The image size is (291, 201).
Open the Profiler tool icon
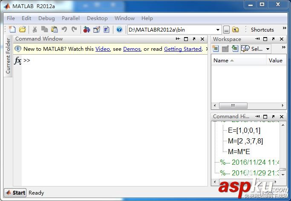[107, 29]
